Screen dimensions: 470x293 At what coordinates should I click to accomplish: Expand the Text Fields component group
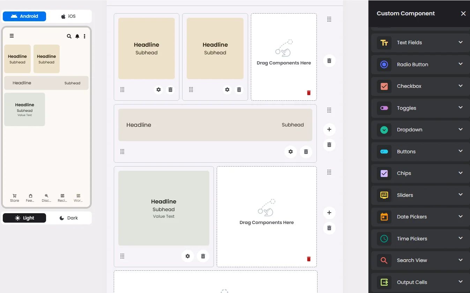pyautogui.click(x=420, y=43)
